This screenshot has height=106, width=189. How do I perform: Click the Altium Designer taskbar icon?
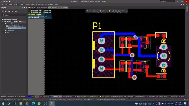click(x=51, y=103)
